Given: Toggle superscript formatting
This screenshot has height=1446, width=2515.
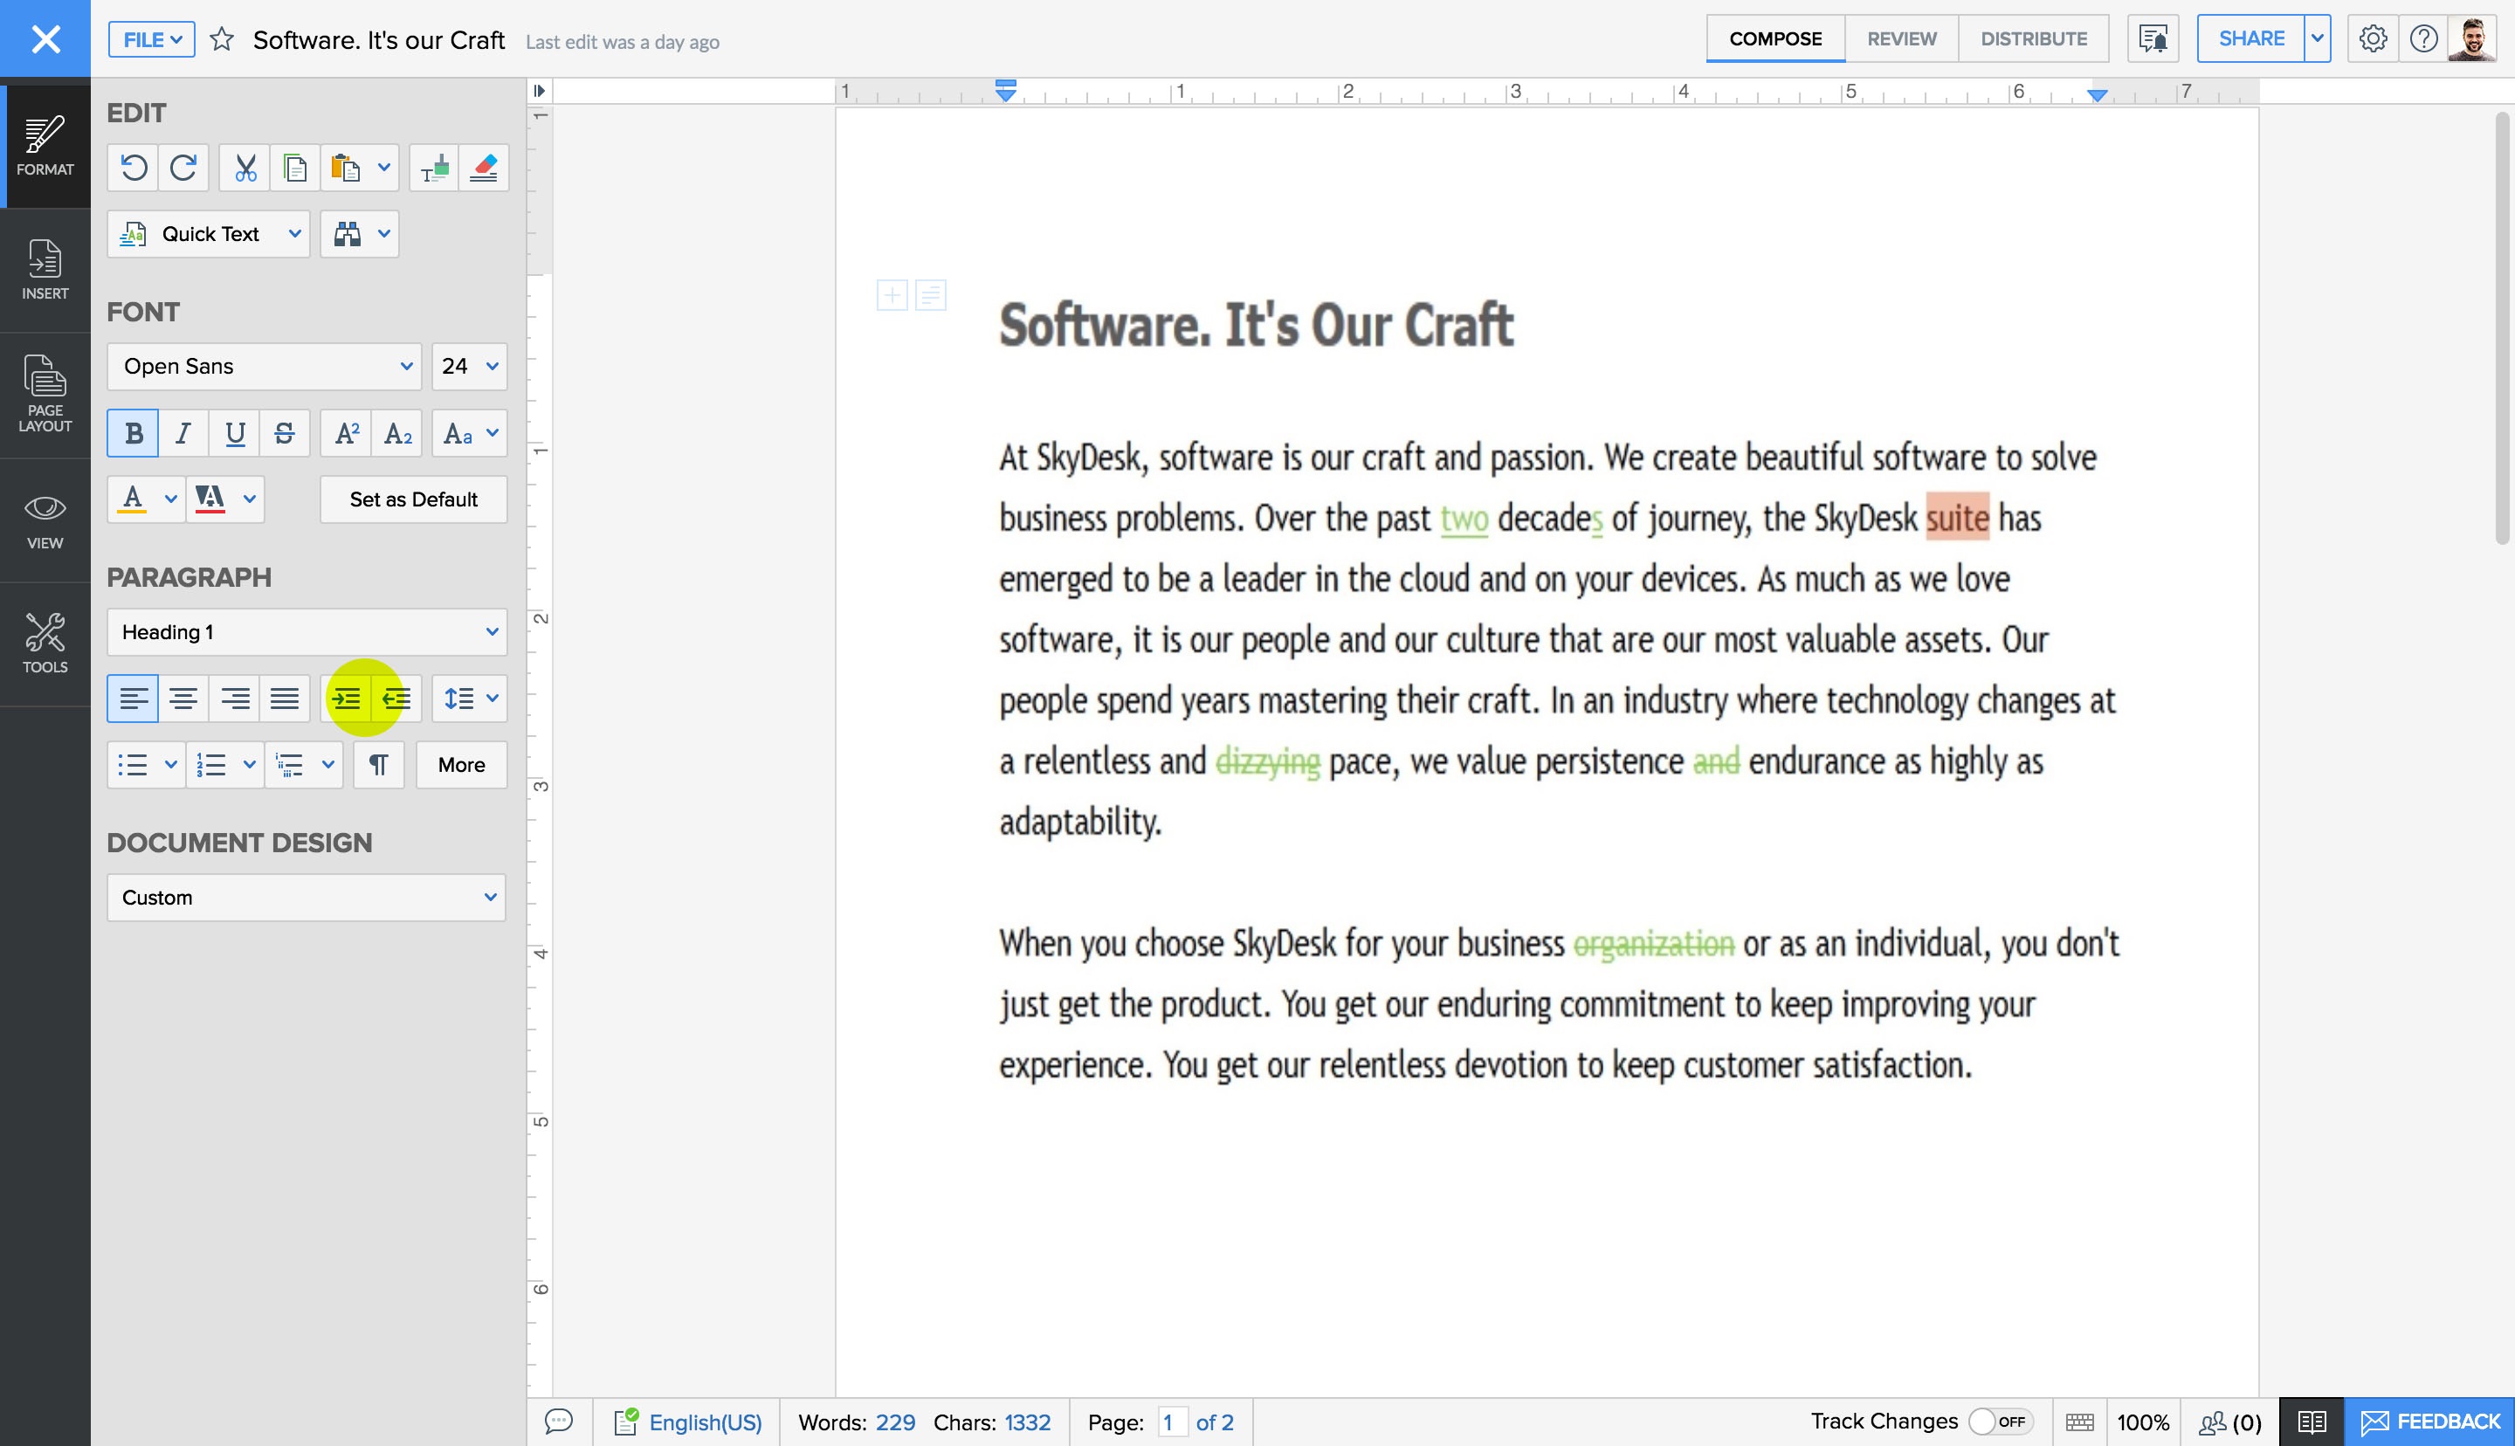Looking at the screenshot, I should coord(346,433).
